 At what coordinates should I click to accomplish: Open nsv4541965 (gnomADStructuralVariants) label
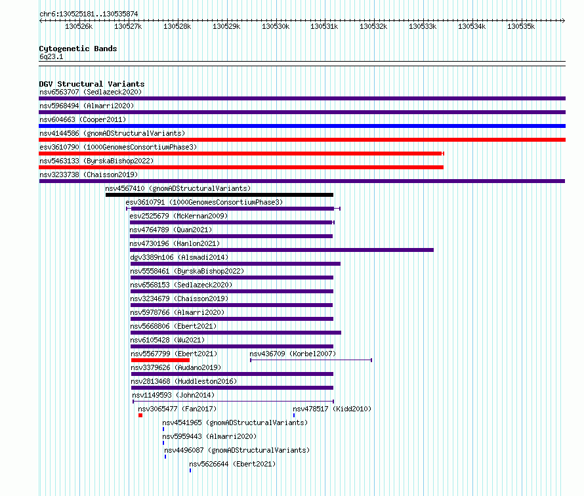click(235, 423)
